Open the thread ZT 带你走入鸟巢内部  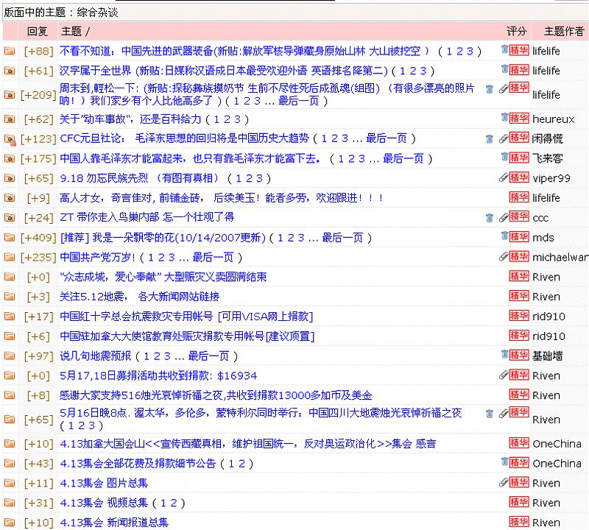pos(147,217)
